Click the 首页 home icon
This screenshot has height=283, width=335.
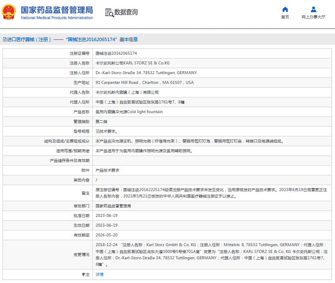(x=285, y=9)
